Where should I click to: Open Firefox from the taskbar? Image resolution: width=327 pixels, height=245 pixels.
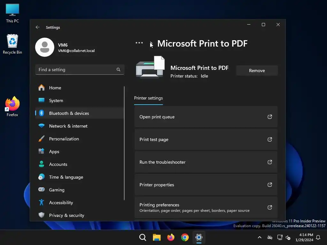(171, 237)
